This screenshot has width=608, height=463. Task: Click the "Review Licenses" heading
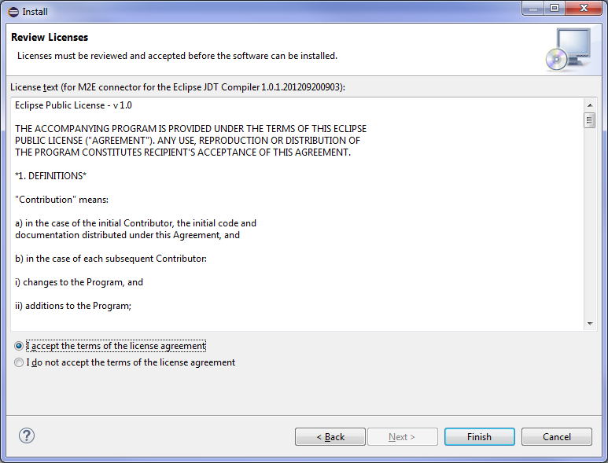pyautogui.click(x=50, y=38)
